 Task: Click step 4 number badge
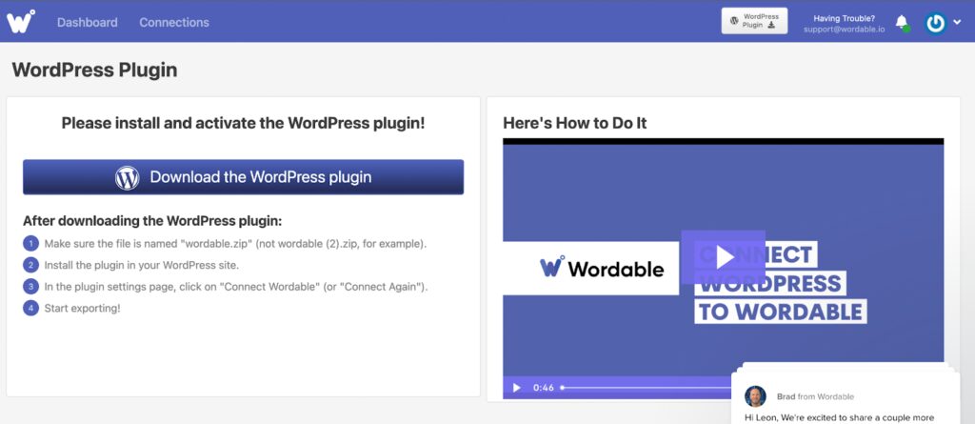pos(30,308)
